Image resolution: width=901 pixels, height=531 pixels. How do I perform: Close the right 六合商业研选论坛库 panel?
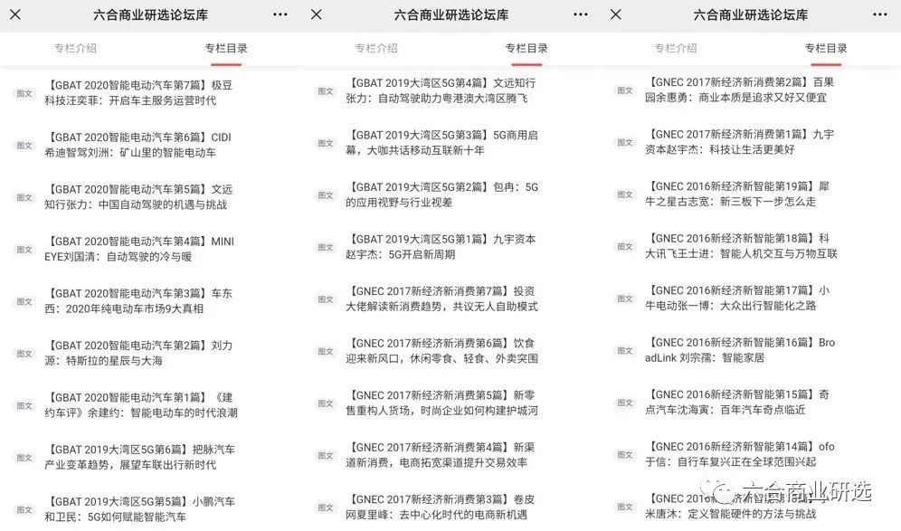point(615,14)
